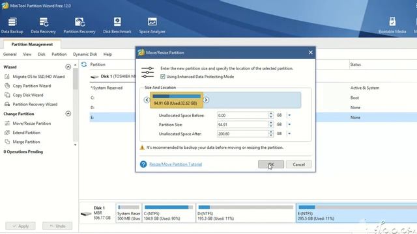Open Bootable Media builder

coord(392,25)
